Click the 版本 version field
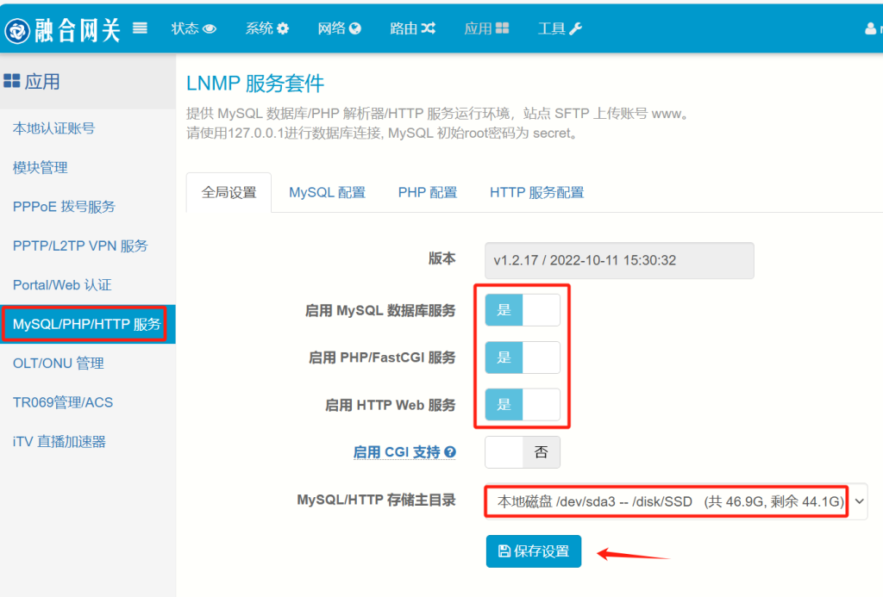 click(619, 260)
